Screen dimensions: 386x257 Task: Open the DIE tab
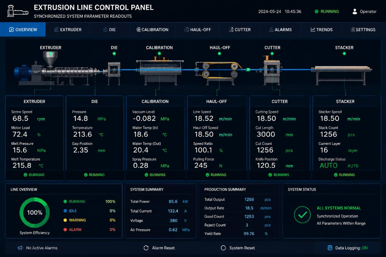109,30
